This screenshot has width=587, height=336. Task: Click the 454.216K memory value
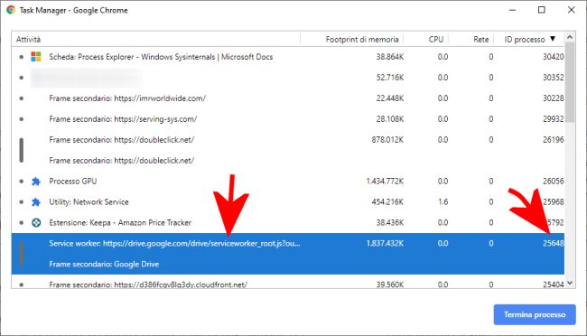[387, 202]
